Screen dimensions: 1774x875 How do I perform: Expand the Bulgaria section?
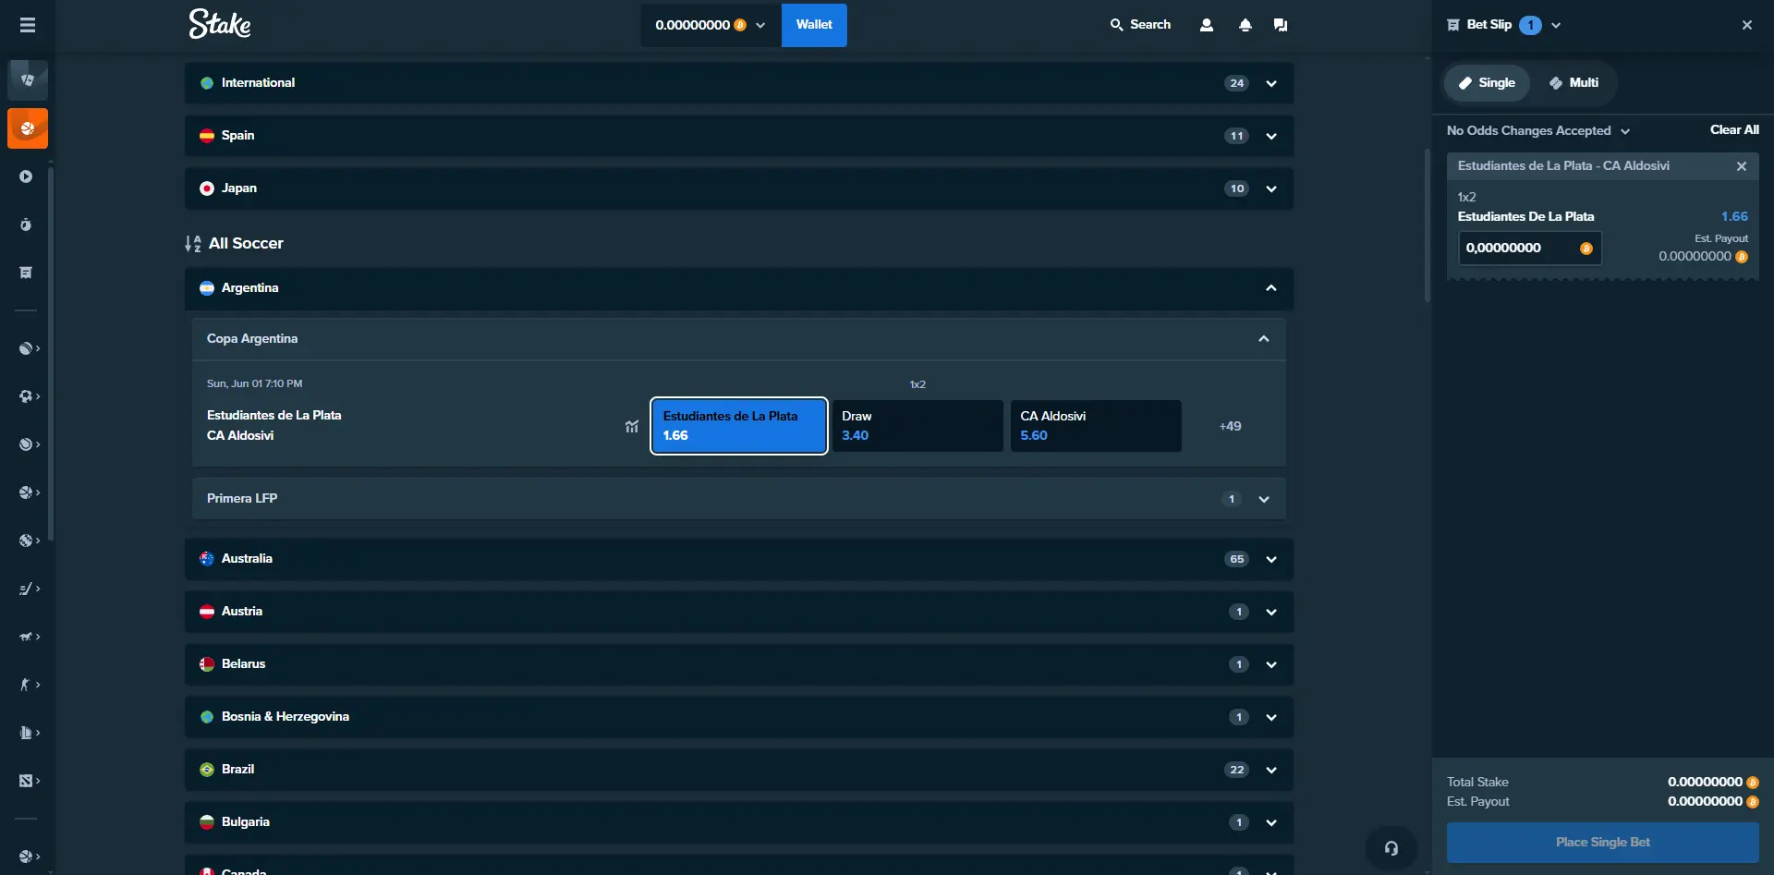pos(739,822)
